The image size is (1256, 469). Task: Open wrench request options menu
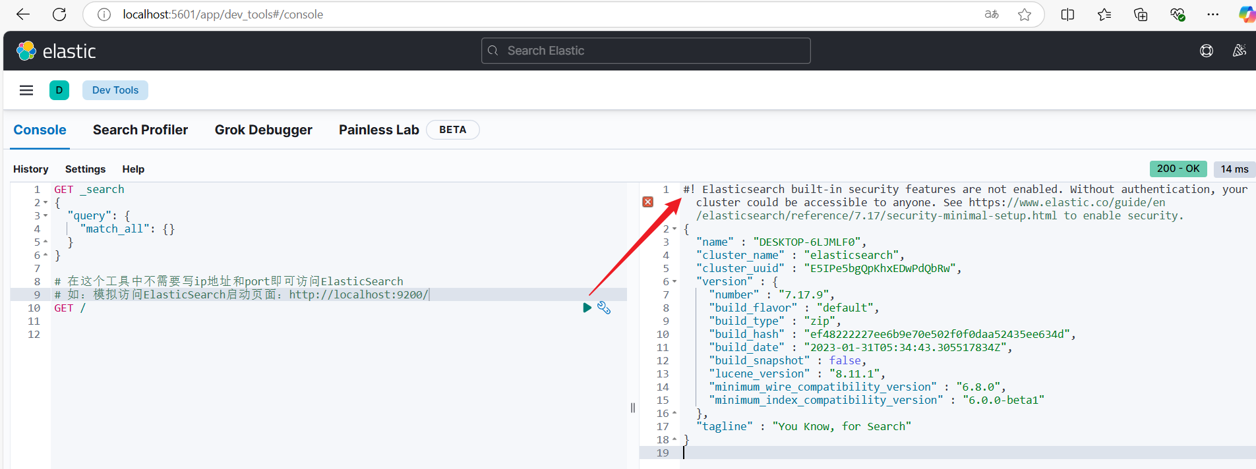[604, 308]
